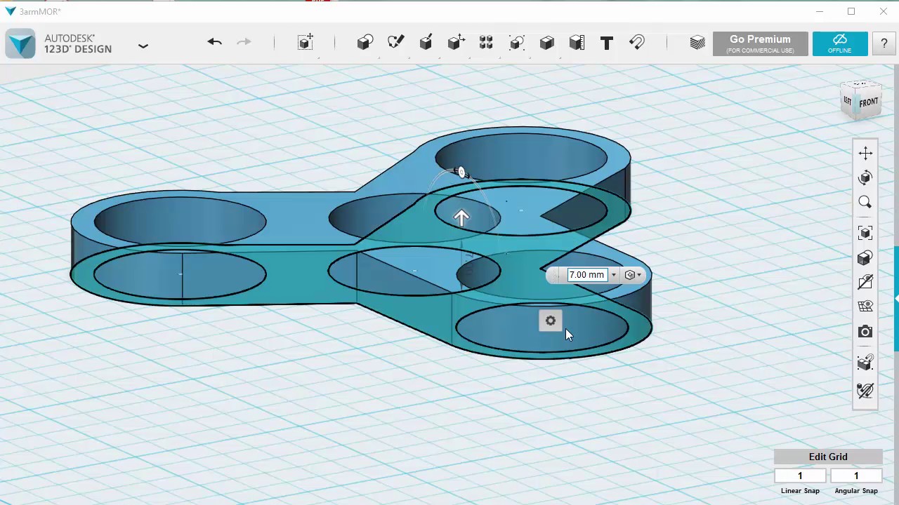
Task: Open the Material layers icon
Action: coord(697,43)
